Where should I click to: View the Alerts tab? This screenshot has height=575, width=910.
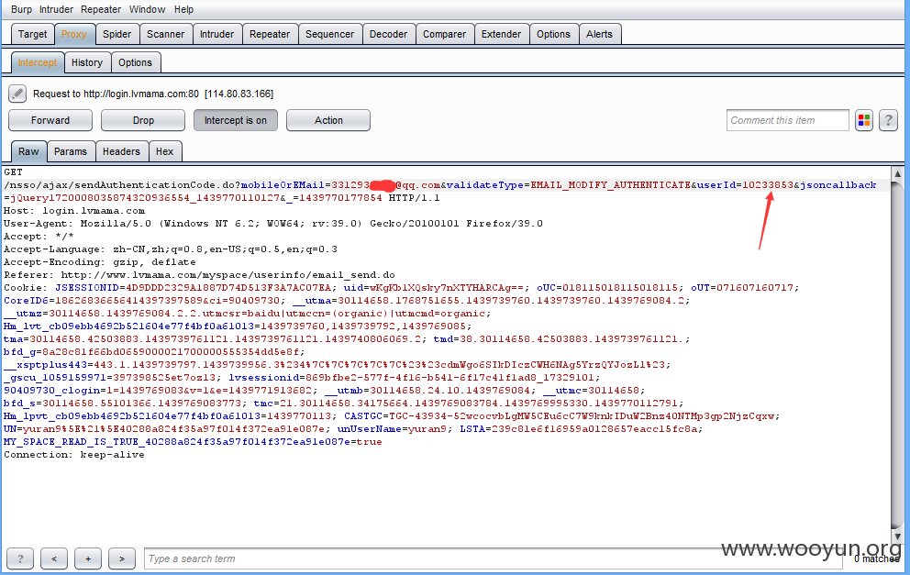pos(600,34)
